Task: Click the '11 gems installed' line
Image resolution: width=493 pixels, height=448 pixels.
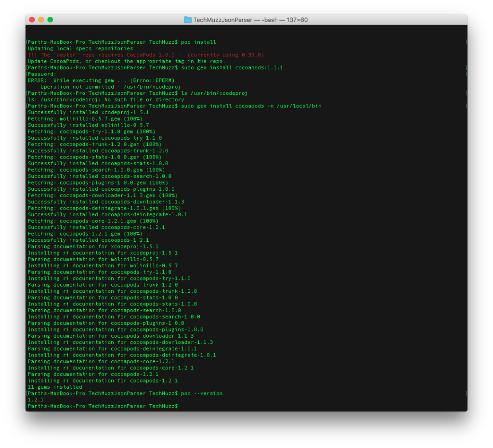Action: (x=55, y=387)
